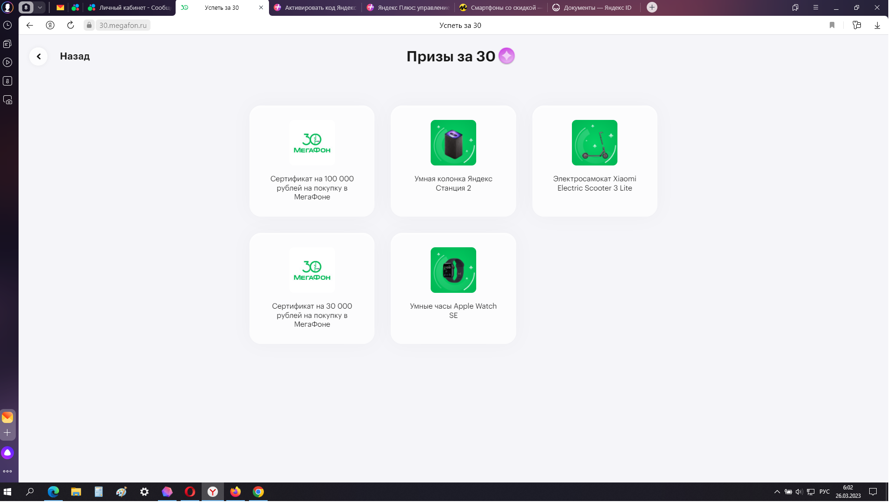The image size is (892, 502).
Task: Launch Google Chrome from the taskbar
Action: pyautogui.click(x=258, y=492)
